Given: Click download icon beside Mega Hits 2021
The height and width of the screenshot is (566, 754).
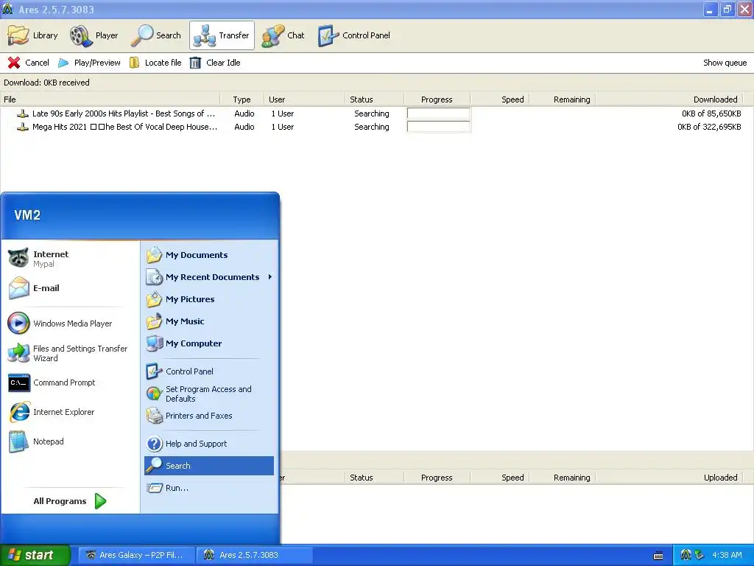Looking at the screenshot, I should pos(22,127).
